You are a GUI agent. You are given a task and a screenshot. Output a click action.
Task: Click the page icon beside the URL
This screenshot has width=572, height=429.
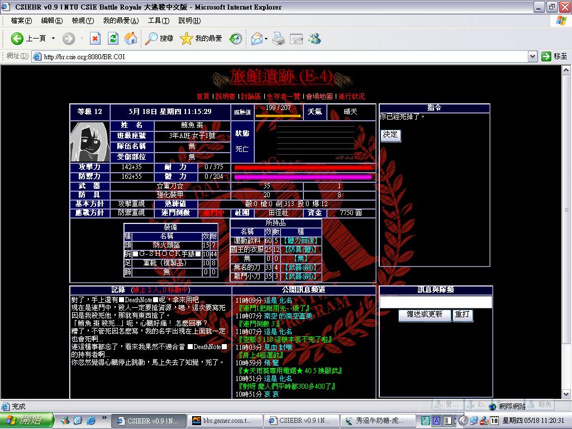37,56
